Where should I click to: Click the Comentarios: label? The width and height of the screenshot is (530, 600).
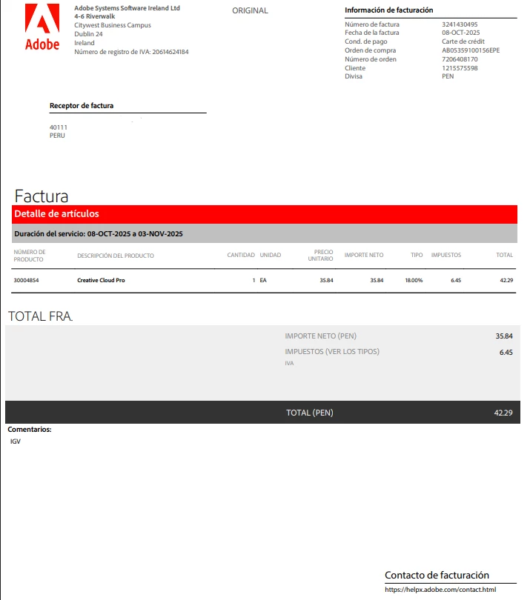[30, 430]
